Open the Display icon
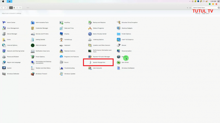 (x=61, y=34)
